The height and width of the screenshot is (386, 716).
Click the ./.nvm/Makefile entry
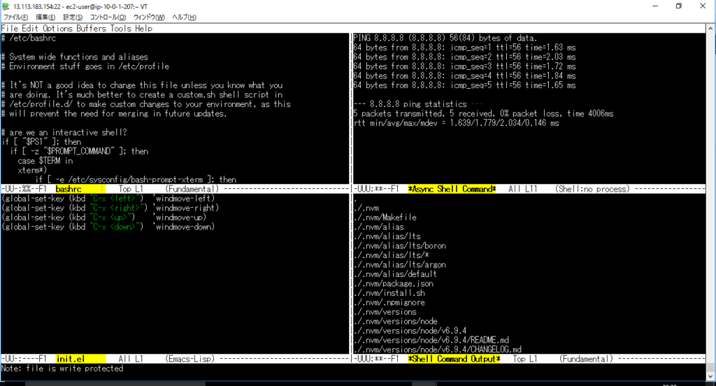tap(385, 217)
